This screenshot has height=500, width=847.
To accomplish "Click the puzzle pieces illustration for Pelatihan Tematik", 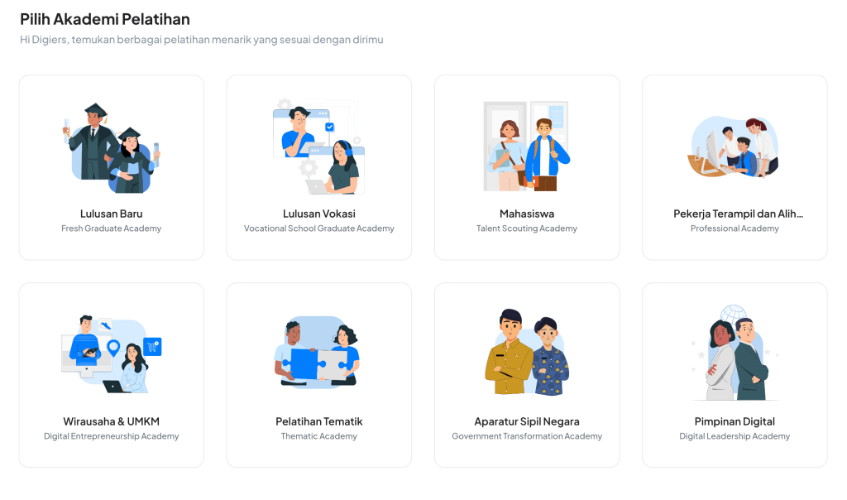I will tap(318, 353).
